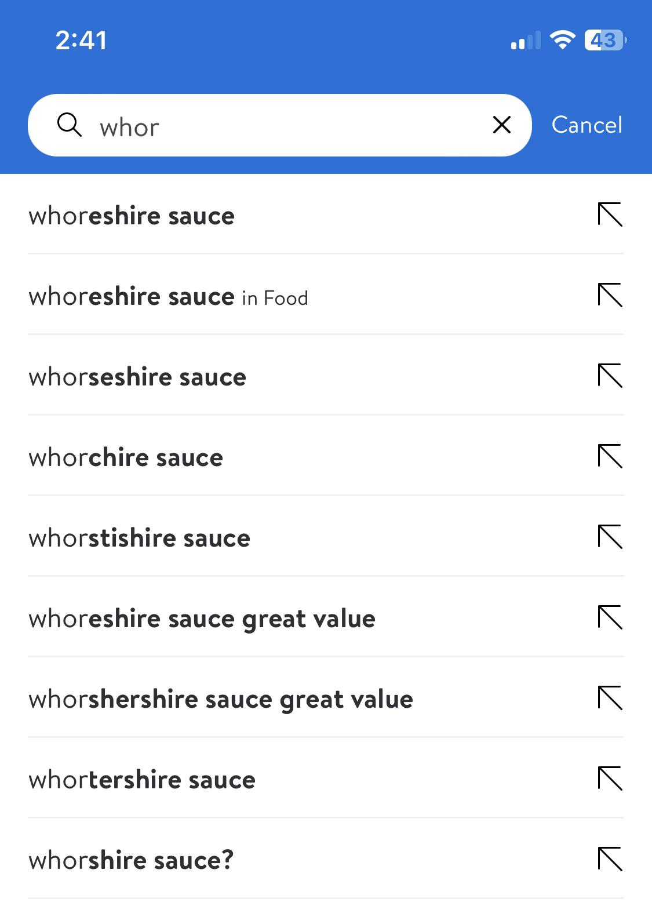
Task: Fill search with first 'whoreshire sauce' arrow
Action: 610,214
